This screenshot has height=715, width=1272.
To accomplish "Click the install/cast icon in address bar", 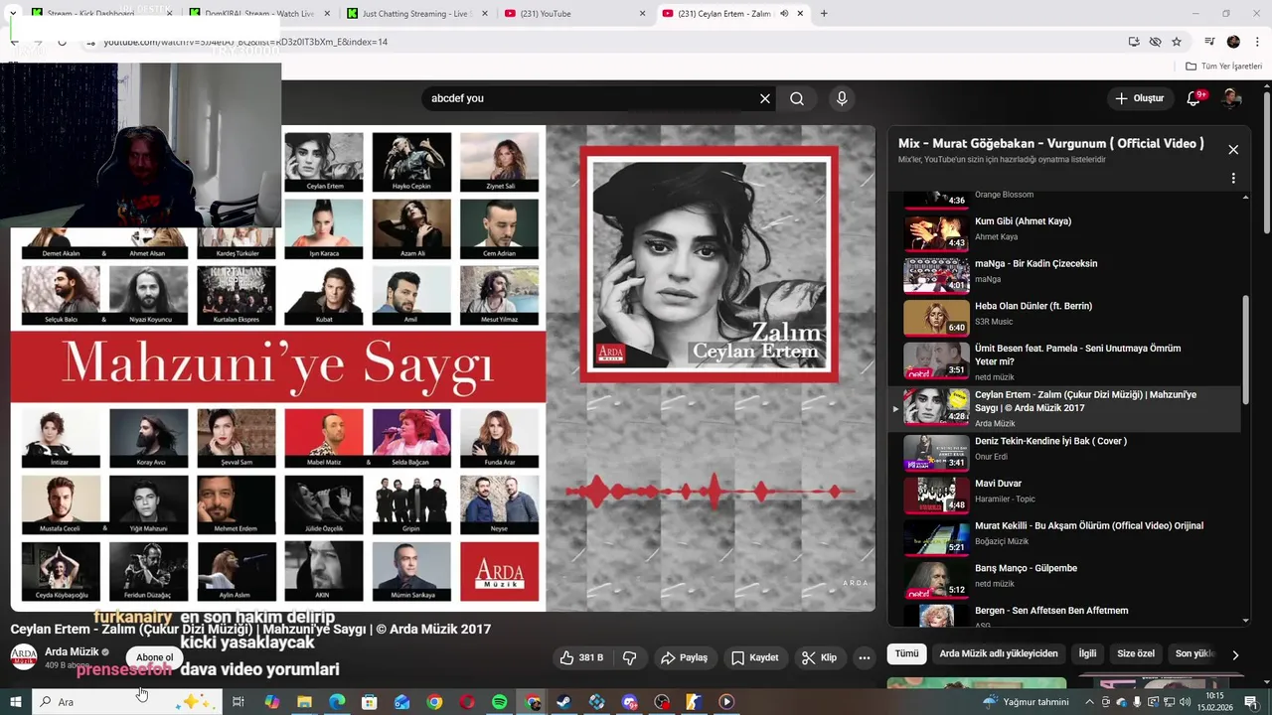I will click(1134, 42).
